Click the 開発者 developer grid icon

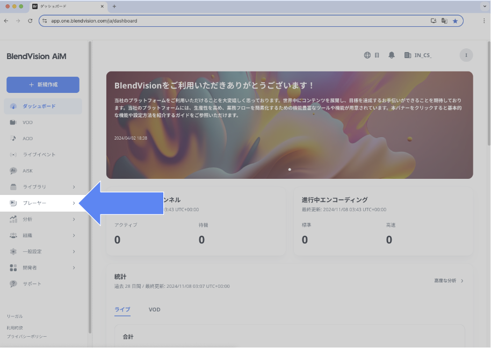tap(13, 267)
